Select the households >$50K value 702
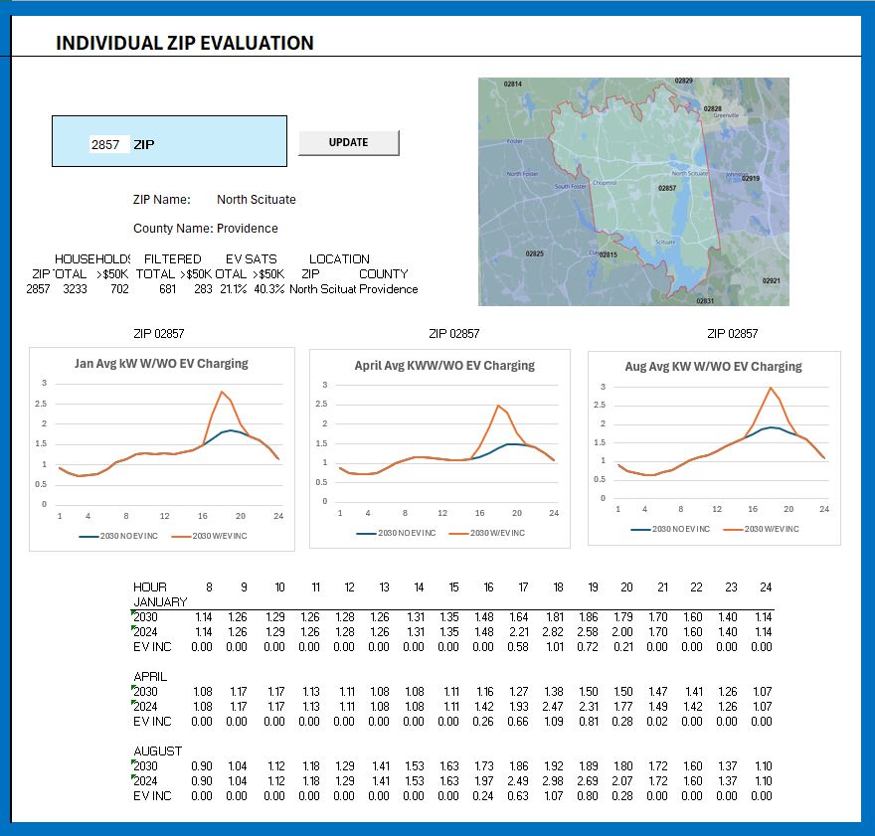875x836 pixels. click(x=119, y=289)
